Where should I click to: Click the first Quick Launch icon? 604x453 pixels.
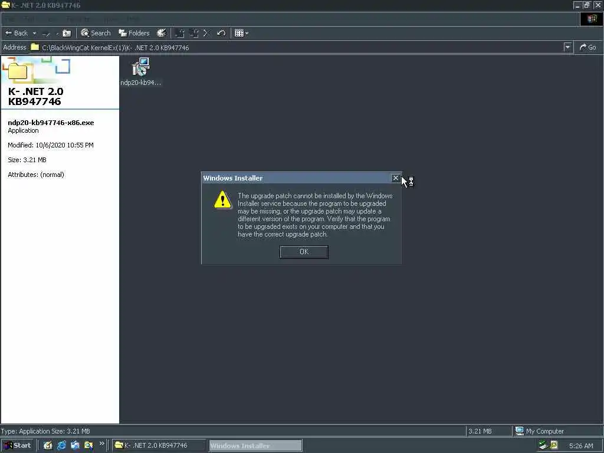click(48, 445)
